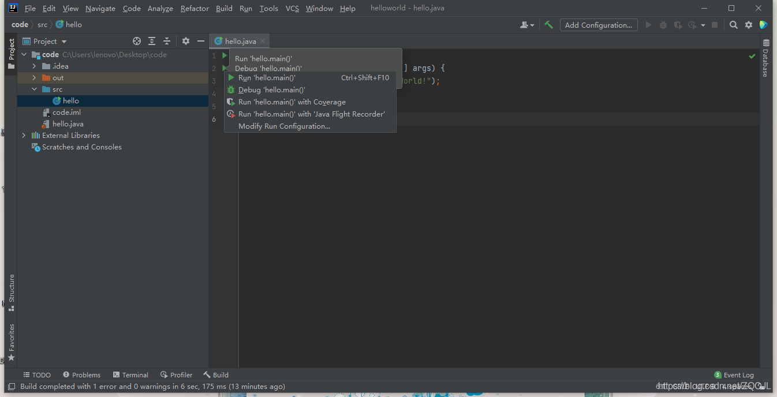The height and width of the screenshot is (397, 777).
Task: Open the TODO tool window
Action: pyautogui.click(x=37, y=374)
